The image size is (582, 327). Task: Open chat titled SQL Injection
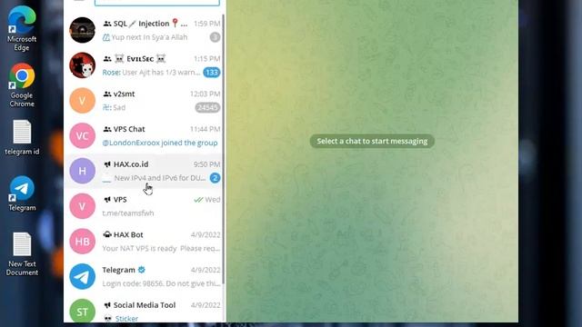pos(144,30)
